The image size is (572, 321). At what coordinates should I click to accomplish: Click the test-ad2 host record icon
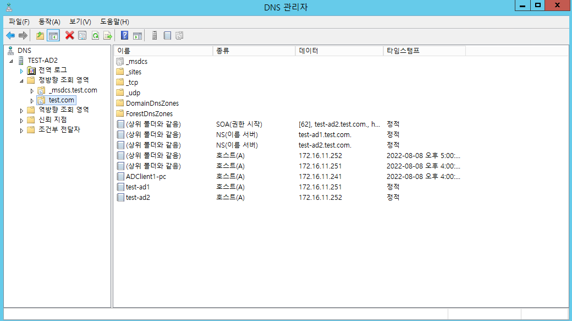coord(120,197)
